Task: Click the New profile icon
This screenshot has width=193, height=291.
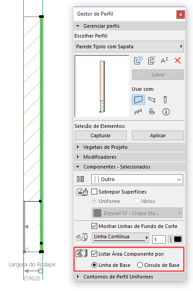Action: 138,60
